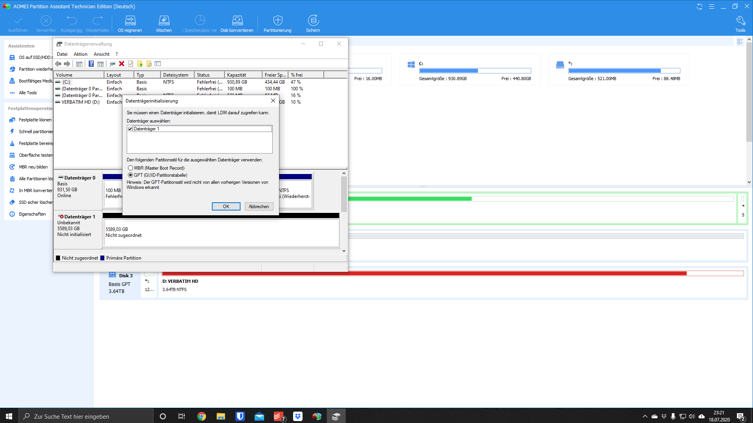Click the blue help icon in Datenträgerverwaltung toolbar
The width and height of the screenshot is (753, 423).
point(91,64)
